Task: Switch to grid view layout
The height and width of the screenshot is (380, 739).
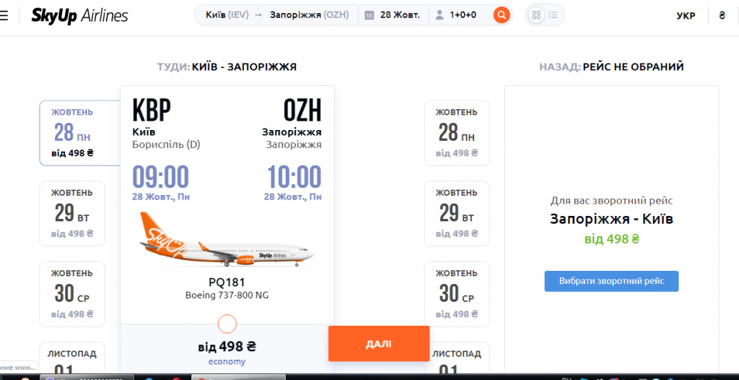Action: click(x=536, y=15)
